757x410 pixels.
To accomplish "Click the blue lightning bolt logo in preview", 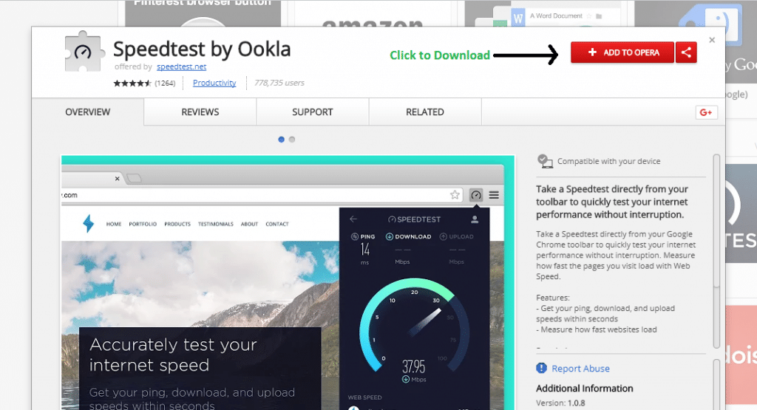I will click(x=89, y=223).
